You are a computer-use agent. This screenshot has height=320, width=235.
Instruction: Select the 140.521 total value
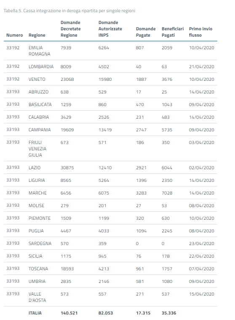click(69, 313)
